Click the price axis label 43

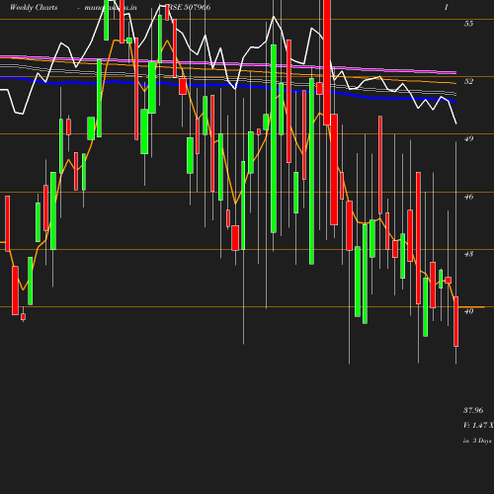(x=468, y=254)
